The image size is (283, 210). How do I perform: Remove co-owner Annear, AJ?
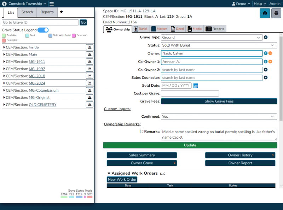tap(270, 62)
